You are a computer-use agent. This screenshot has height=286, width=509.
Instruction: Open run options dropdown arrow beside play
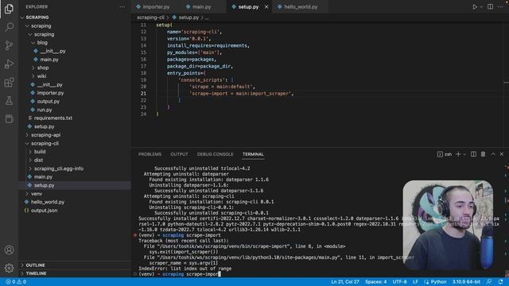(481, 7)
